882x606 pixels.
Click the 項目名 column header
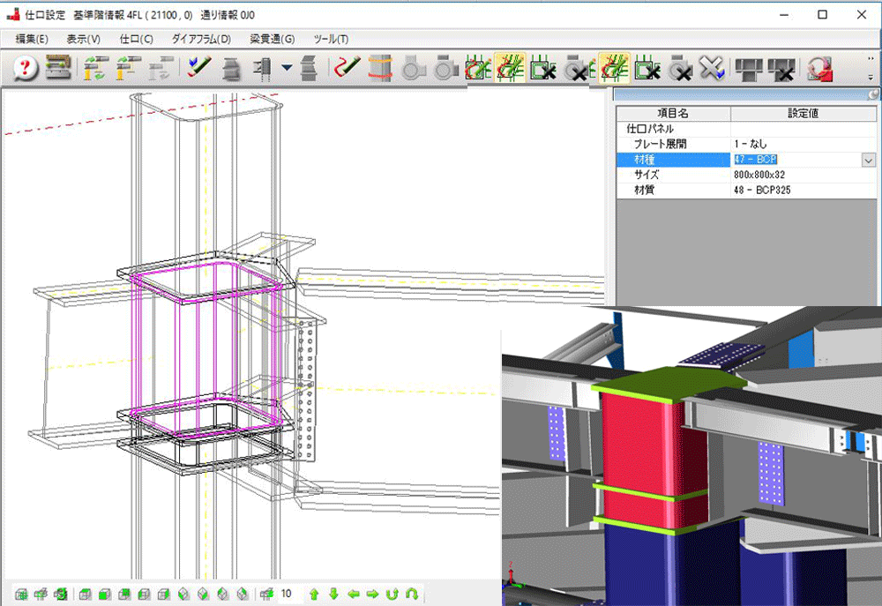click(x=672, y=113)
